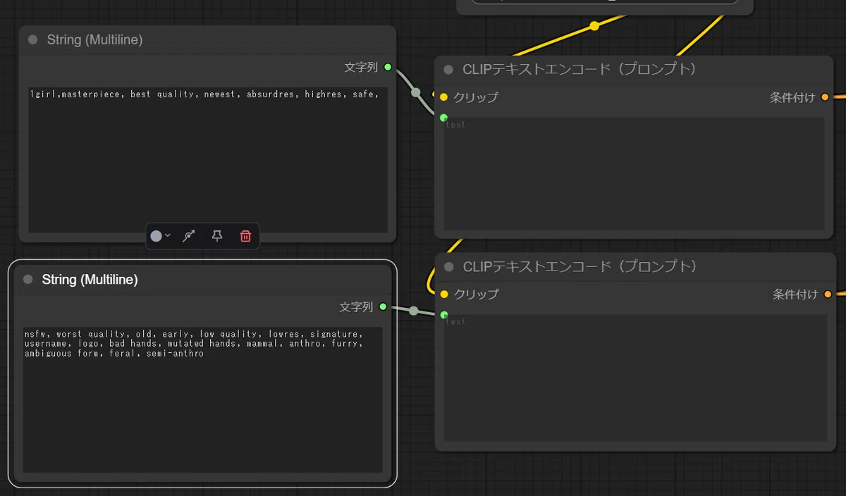Viewport: 846px width, 496px height.
Task: Click the positive prompt text area starting with 1girl
Action: click(x=208, y=160)
